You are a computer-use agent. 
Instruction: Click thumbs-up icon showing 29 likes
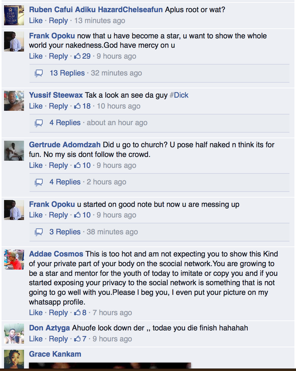77,56
